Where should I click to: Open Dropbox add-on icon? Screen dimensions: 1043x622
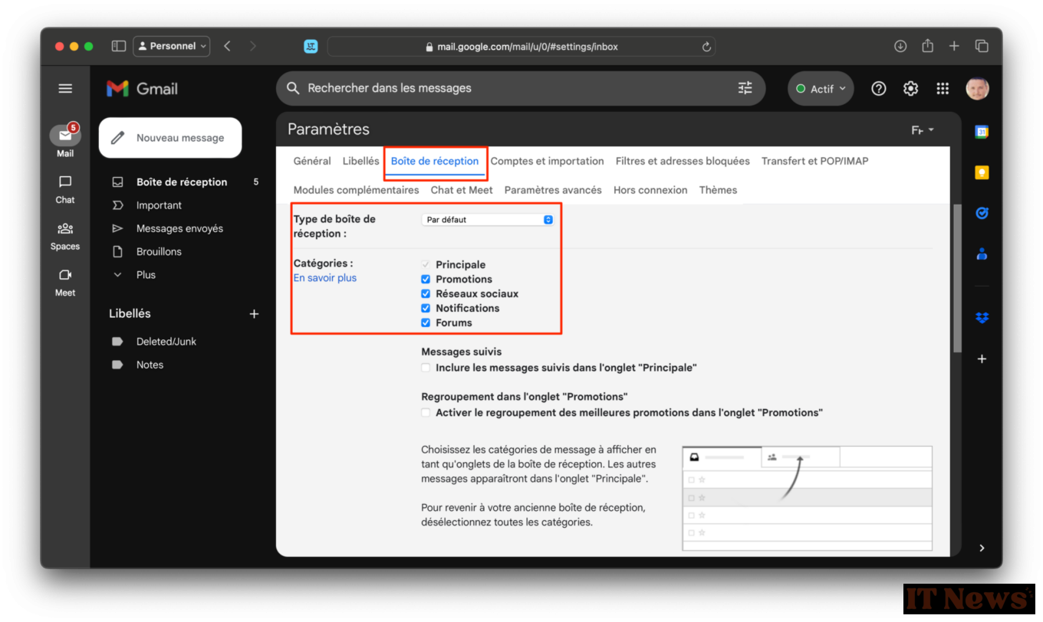[x=981, y=317]
